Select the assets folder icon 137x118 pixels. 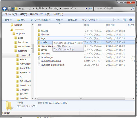coord(39,31)
